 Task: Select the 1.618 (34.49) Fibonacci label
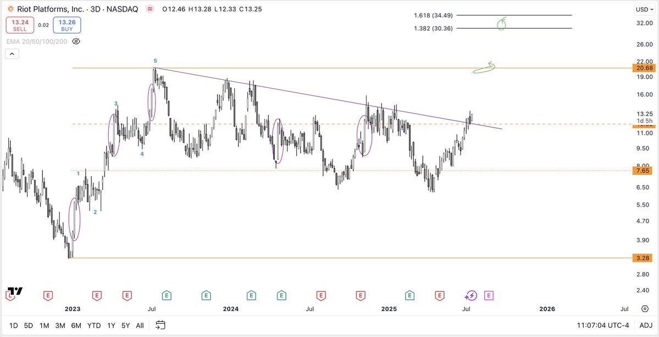[433, 15]
